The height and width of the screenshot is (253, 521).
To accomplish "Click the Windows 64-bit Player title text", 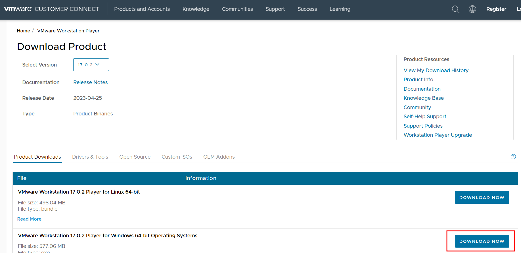I will point(108,236).
